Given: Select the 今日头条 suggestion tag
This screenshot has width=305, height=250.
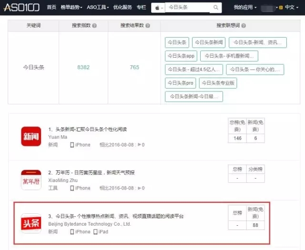Looking at the screenshot, I should pyautogui.click(x=177, y=42).
